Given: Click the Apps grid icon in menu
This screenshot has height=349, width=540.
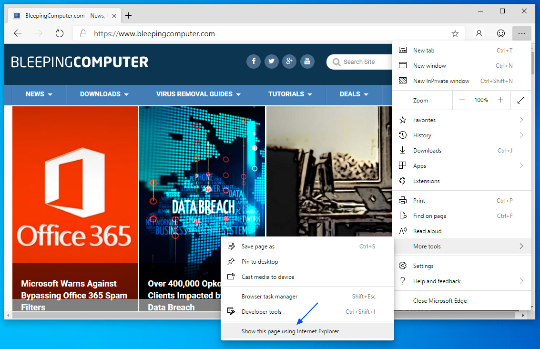Looking at the screenshot, I should click(x=402, y=165).
